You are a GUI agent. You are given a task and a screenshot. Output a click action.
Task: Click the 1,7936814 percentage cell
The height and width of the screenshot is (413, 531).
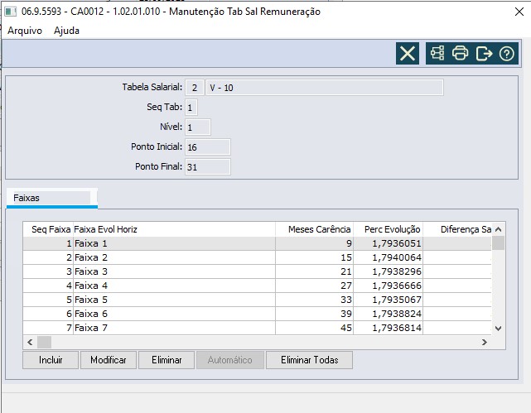pos(388,328)
